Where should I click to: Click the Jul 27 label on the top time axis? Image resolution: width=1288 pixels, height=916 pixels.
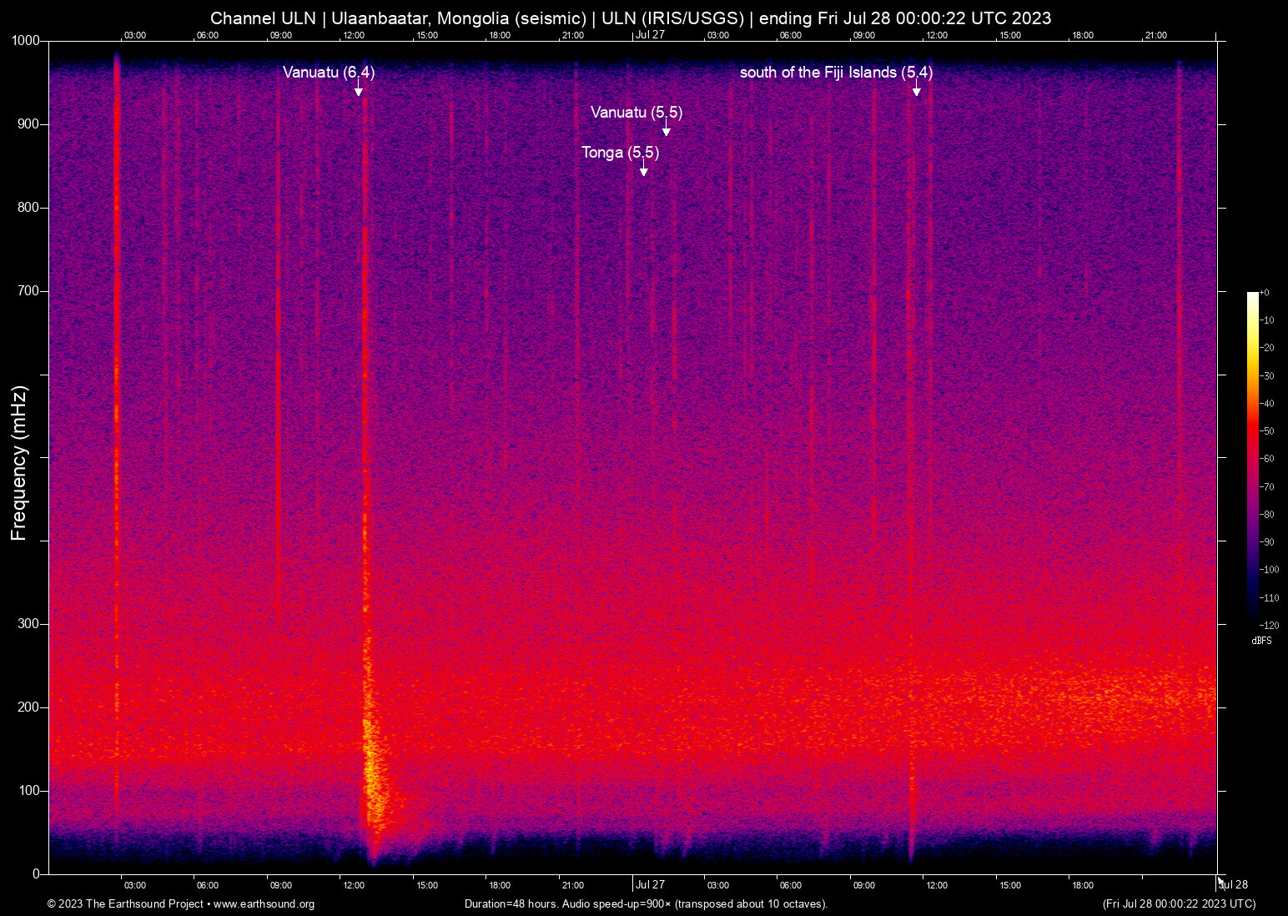click(x=650, y=35)
